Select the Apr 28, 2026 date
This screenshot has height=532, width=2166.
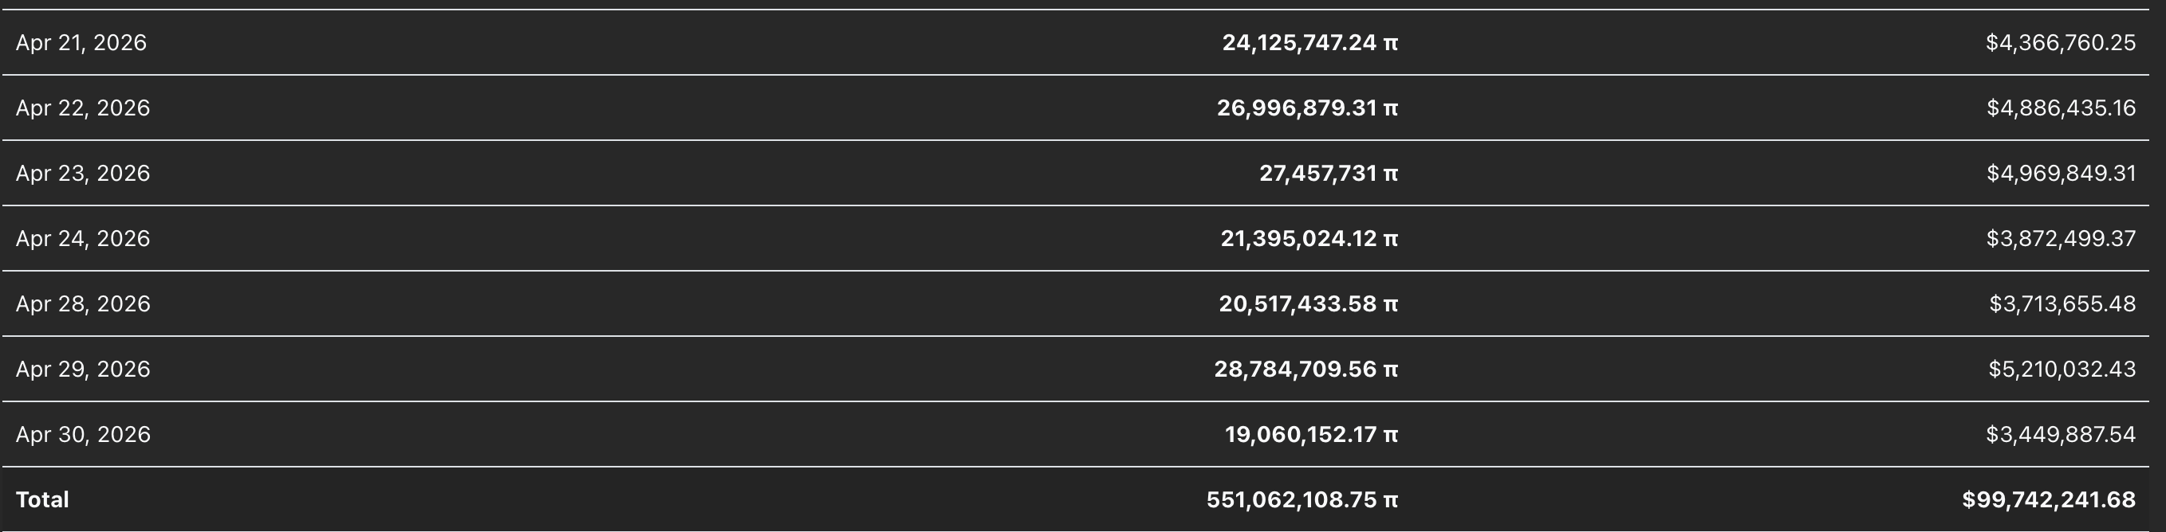click(82, 303)
